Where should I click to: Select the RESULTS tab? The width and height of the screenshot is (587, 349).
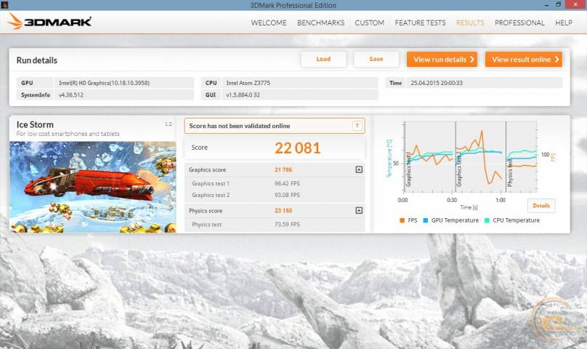tap(470, 23)
